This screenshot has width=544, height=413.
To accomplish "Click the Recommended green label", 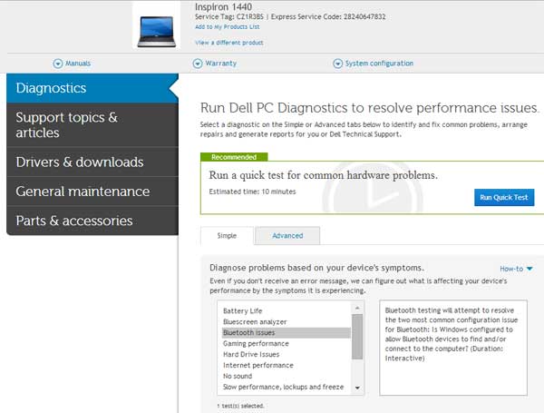I will click(234, 157).
